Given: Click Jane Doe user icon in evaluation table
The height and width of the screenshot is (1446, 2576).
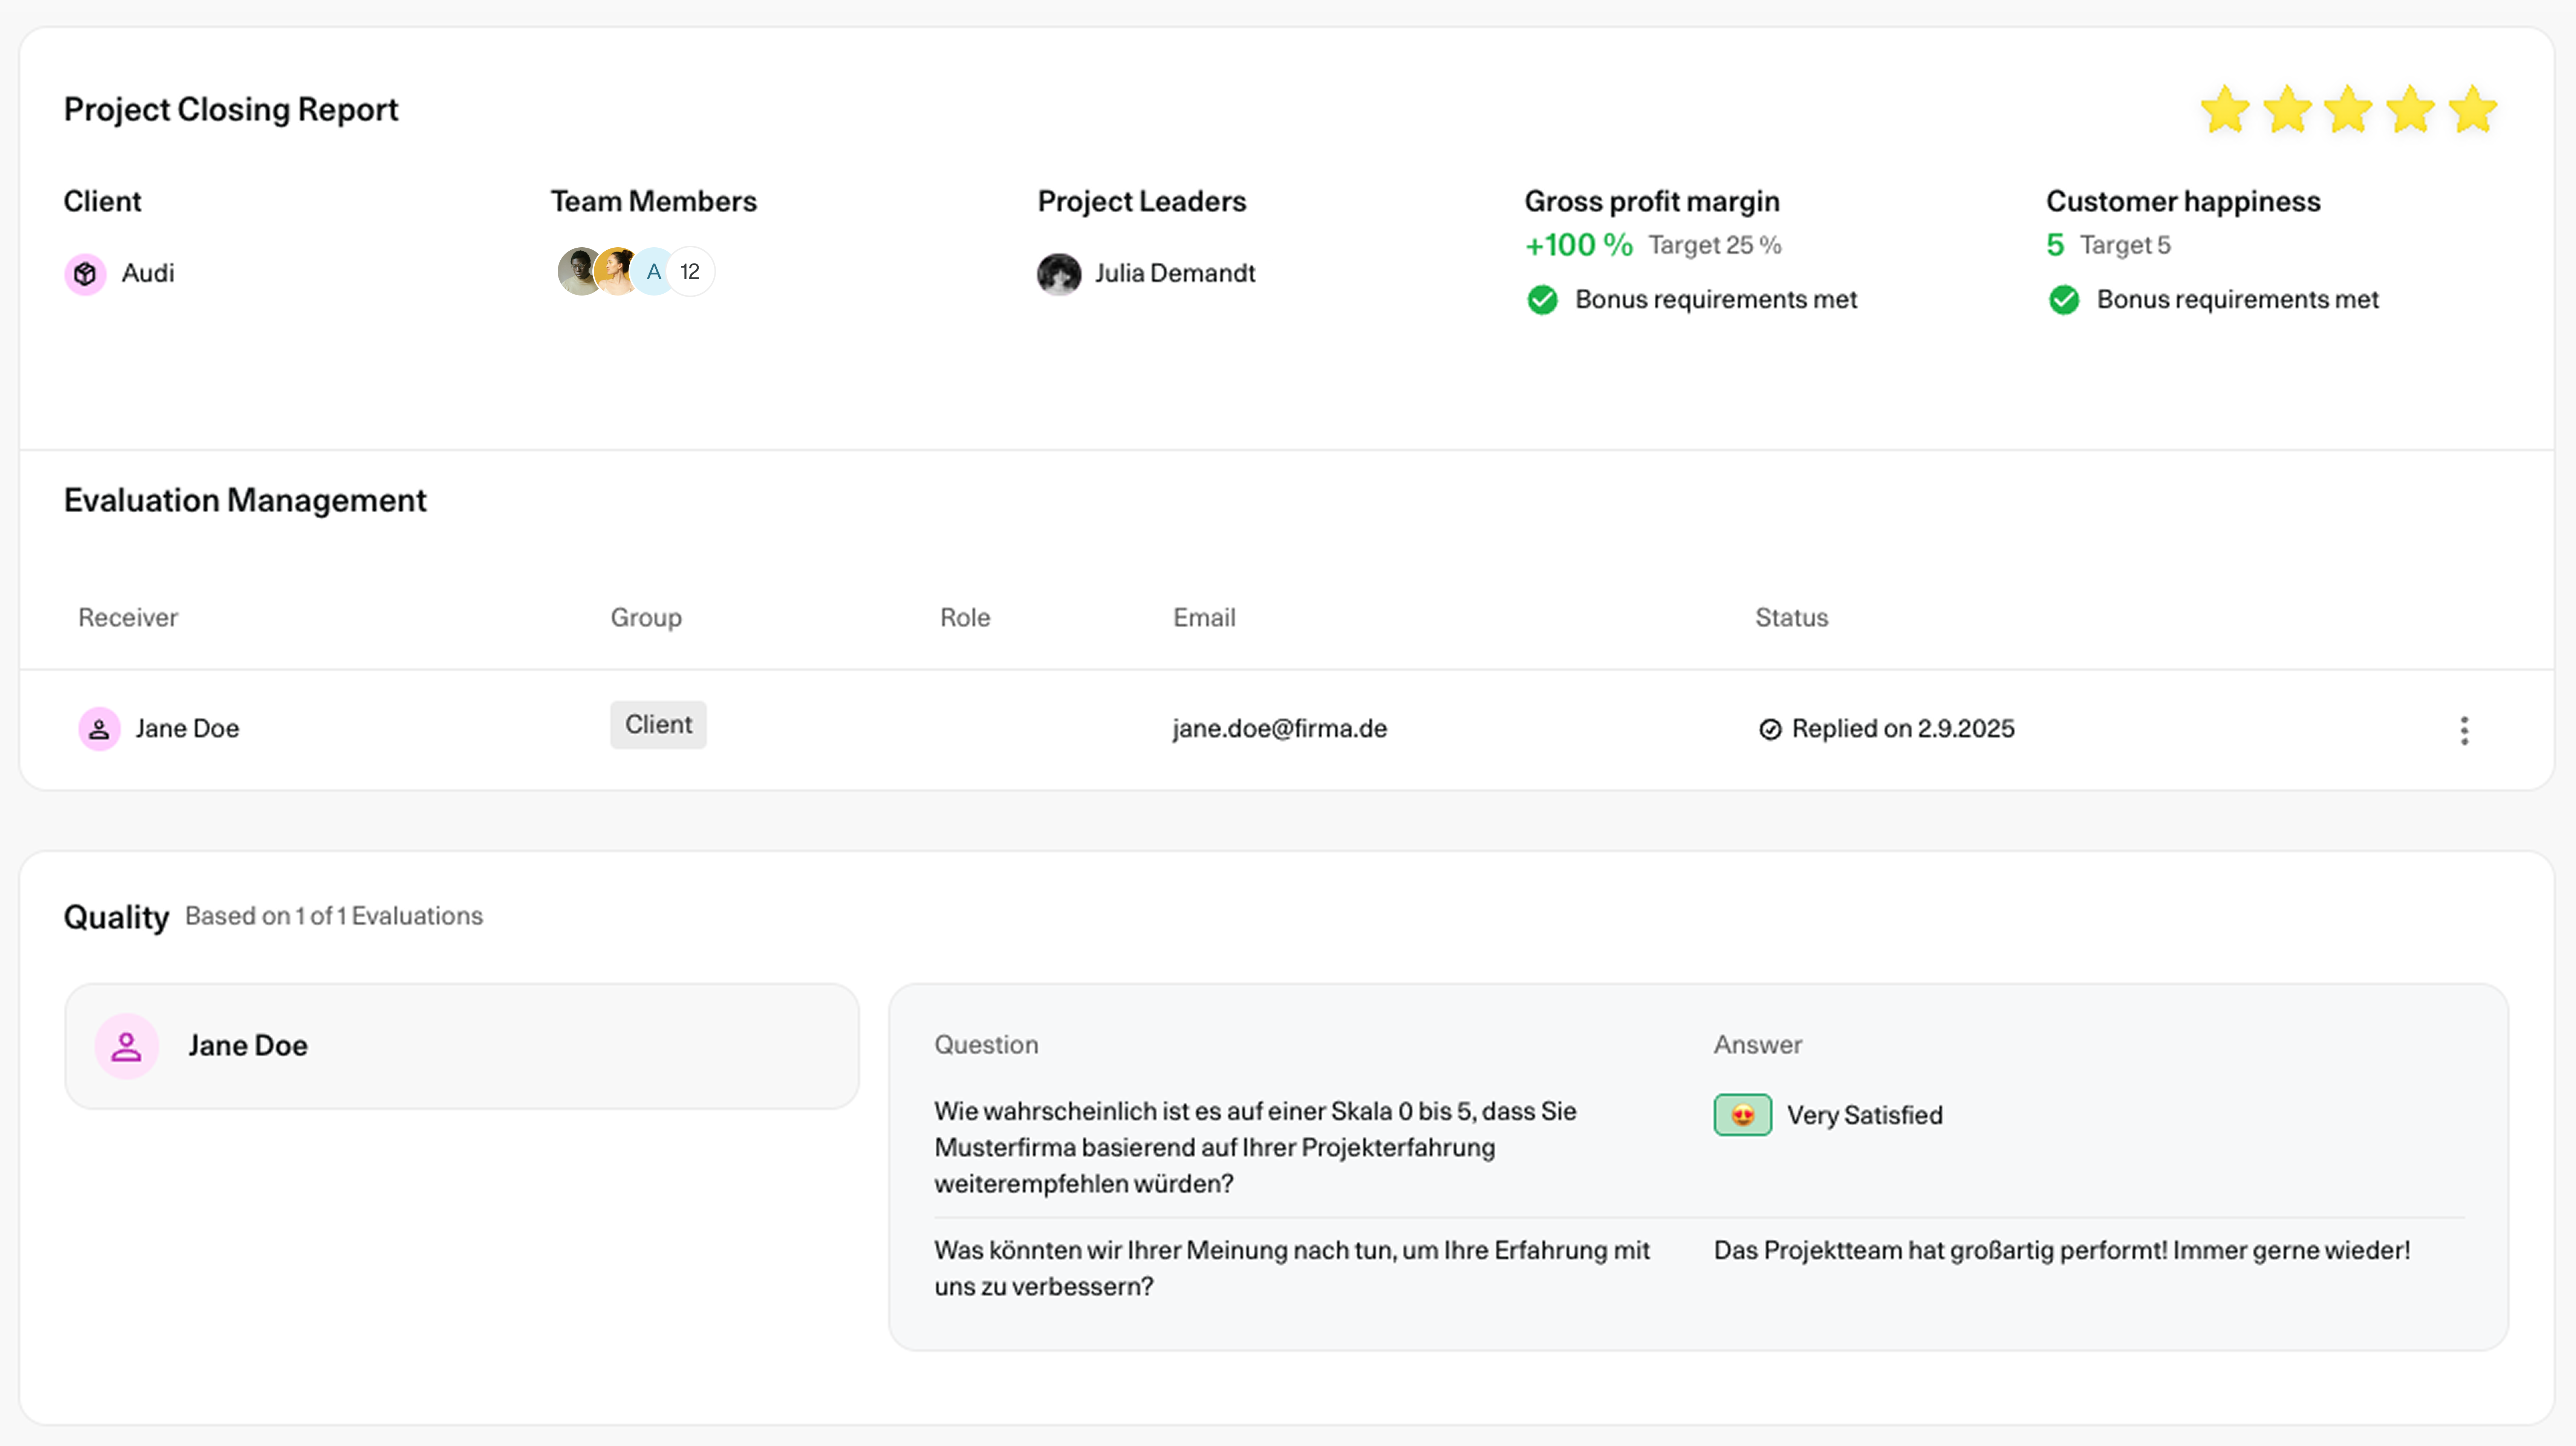Looking at the screenshot, I should [x=99, y=729].
